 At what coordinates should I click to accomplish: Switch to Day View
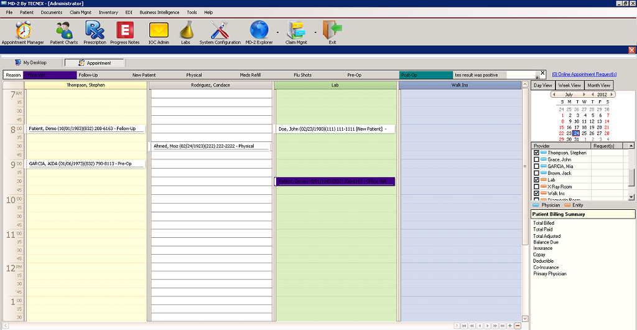pyautogui.click(x=542, y=85)
